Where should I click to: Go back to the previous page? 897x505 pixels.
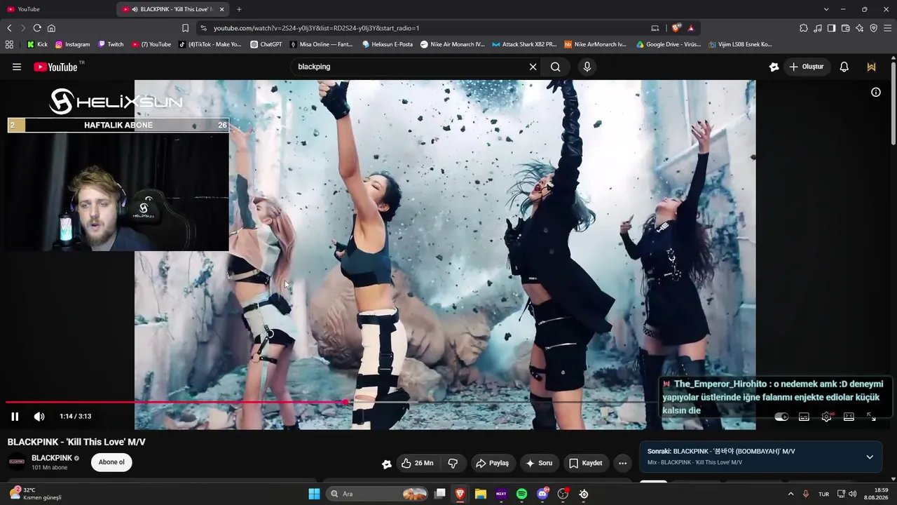point(9,28)
